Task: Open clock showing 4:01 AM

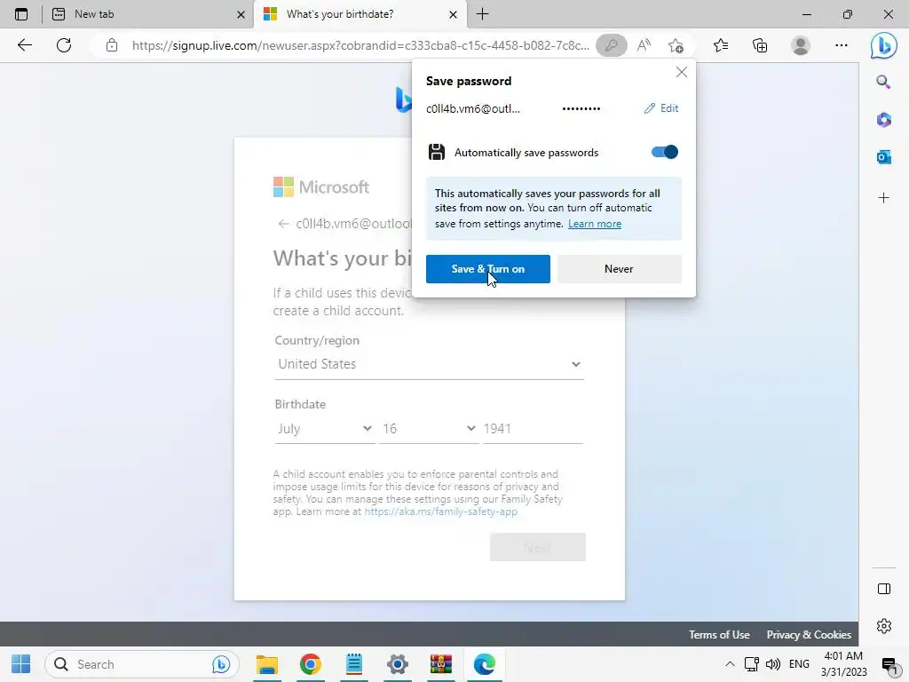Action: (843, 664)
